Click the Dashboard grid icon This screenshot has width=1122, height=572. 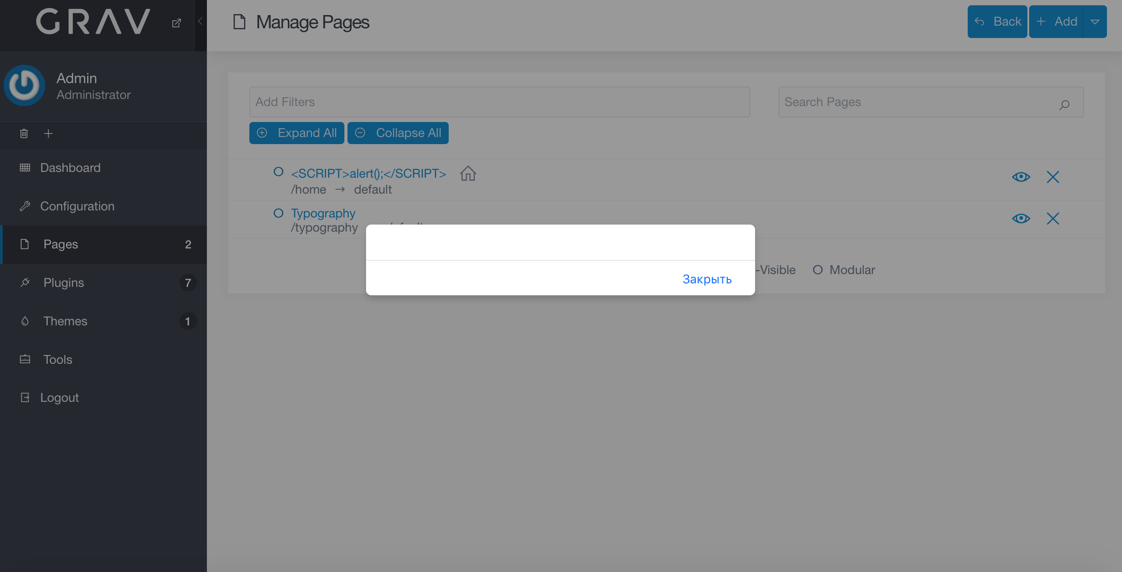25,168
